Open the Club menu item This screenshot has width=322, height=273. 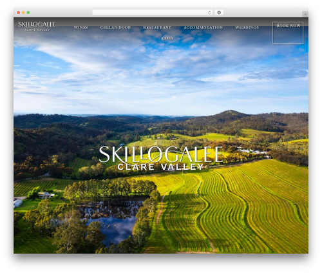click(x=167, y=38)
